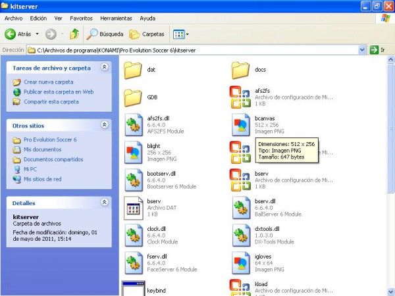Open the Ayuda menu
Image resolution: width=395 pixels, height=296 pixels.
click(x=147, y=18)
